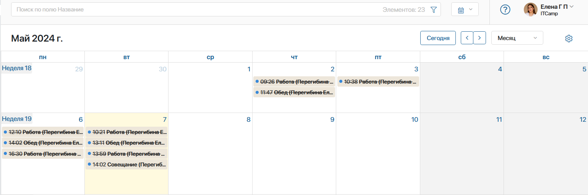The image size is (588, 195).
Task: Go to the previous month
Action: 467,38
